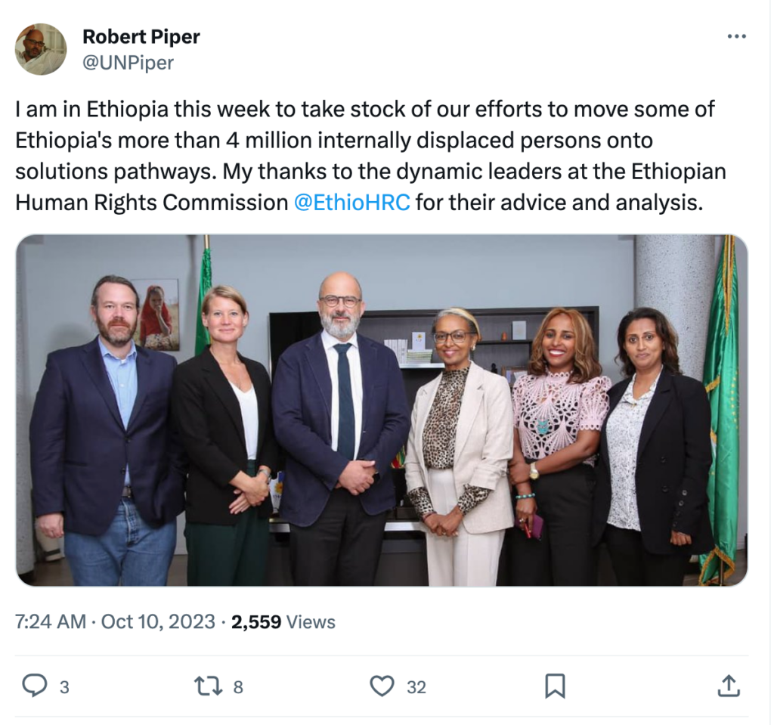774x725 pixels.
Task: Click the share upload icon
Action: click(727, 686)
